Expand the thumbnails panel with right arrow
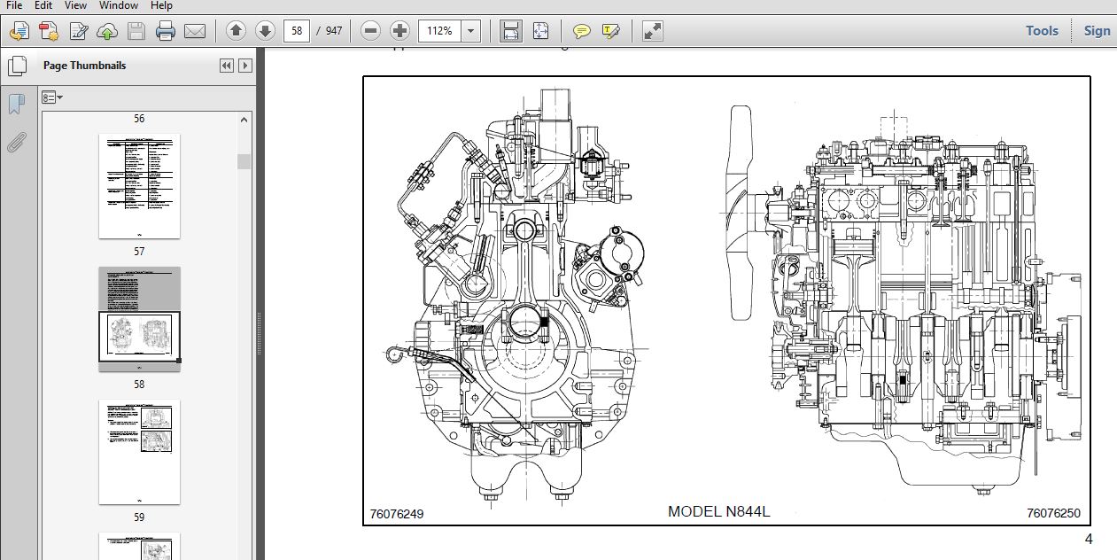The image size is (1117, 560). [x=245, y=66]
